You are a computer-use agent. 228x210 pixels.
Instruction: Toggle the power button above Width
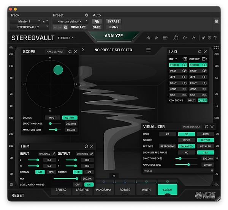click(146, 182)
